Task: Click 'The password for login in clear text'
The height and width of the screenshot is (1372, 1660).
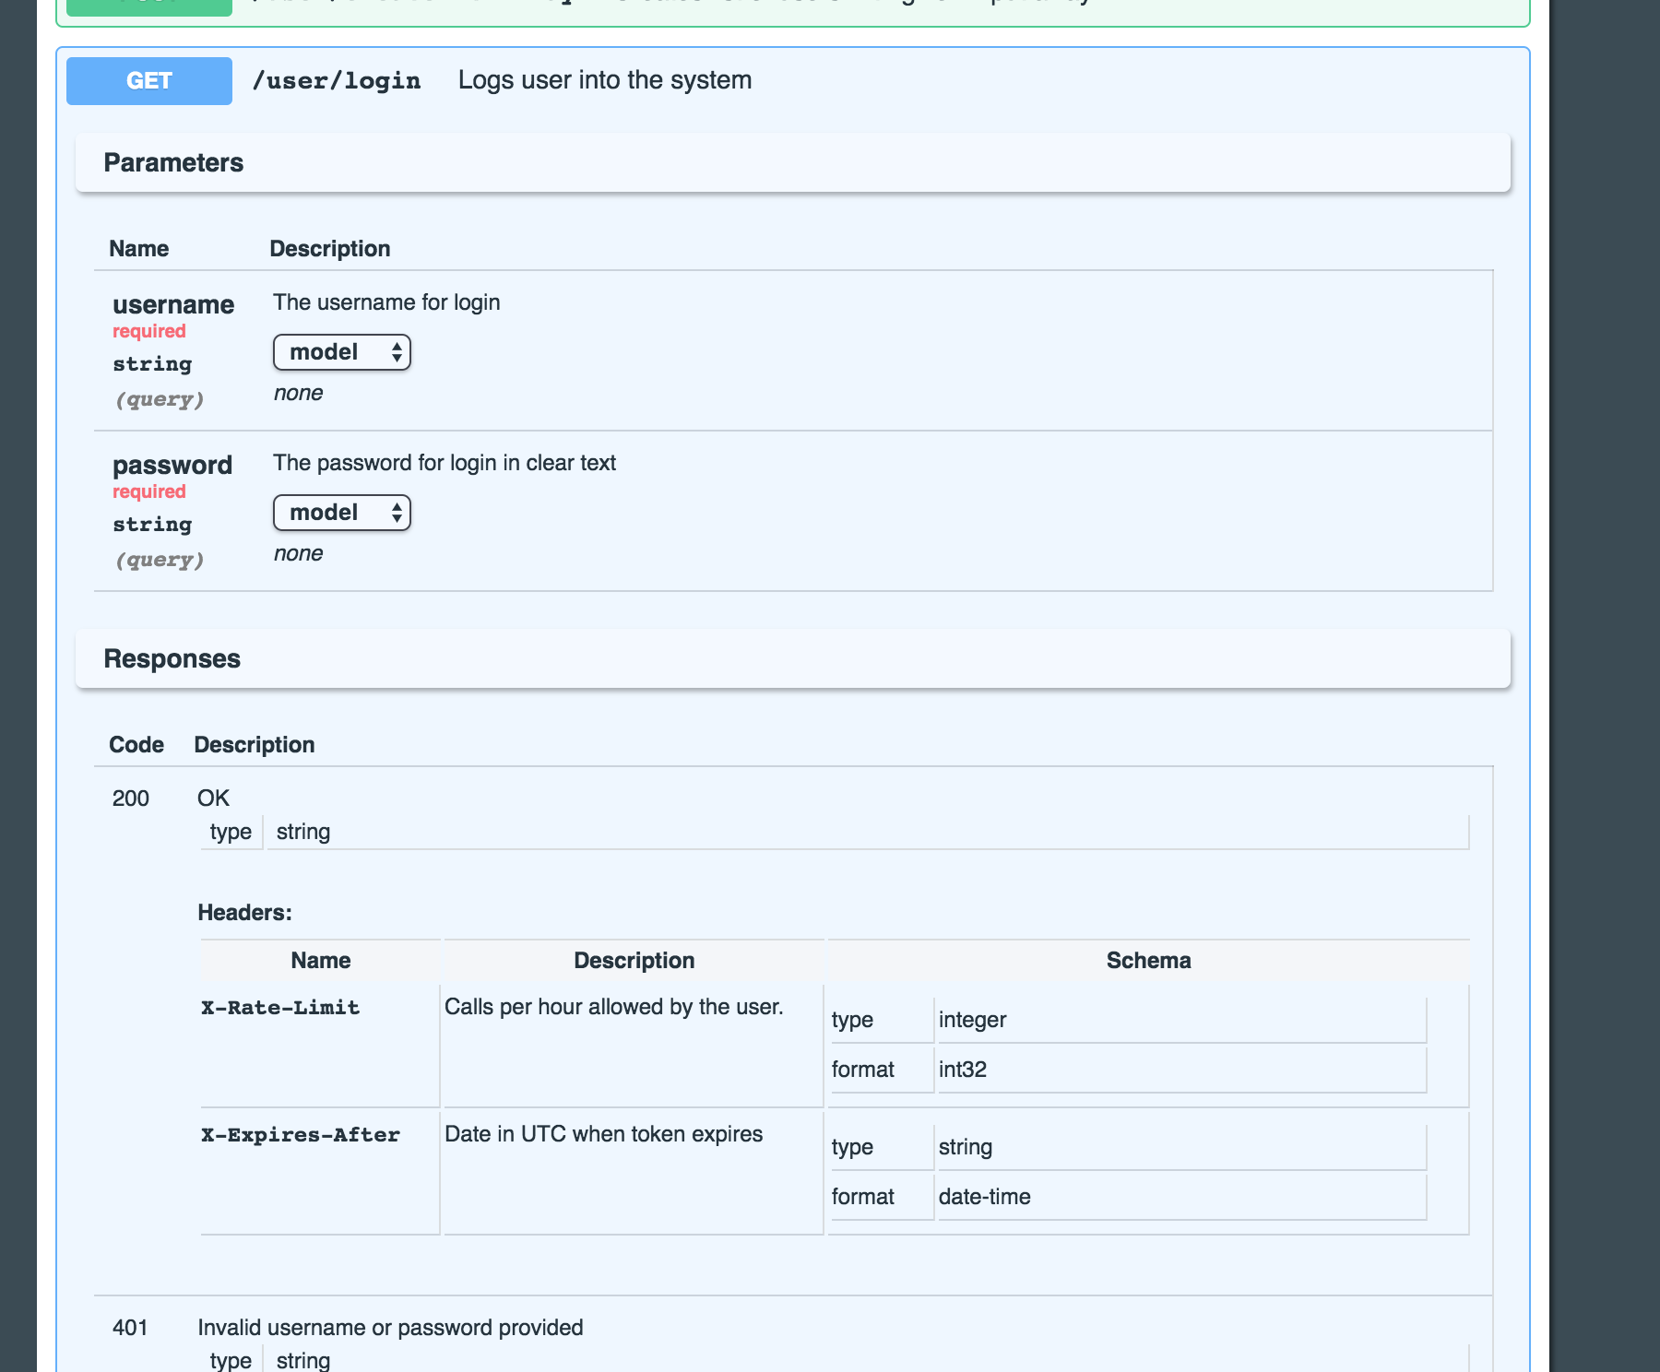Action: 445,463
